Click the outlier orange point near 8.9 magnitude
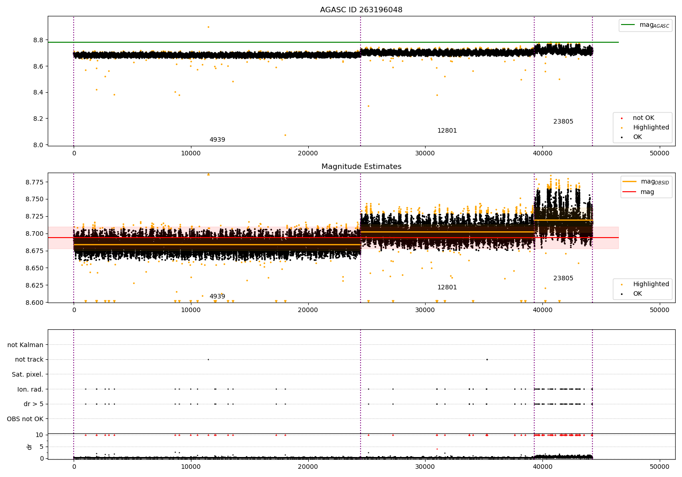This screenshot has height=477, width=682. [208, 27]
